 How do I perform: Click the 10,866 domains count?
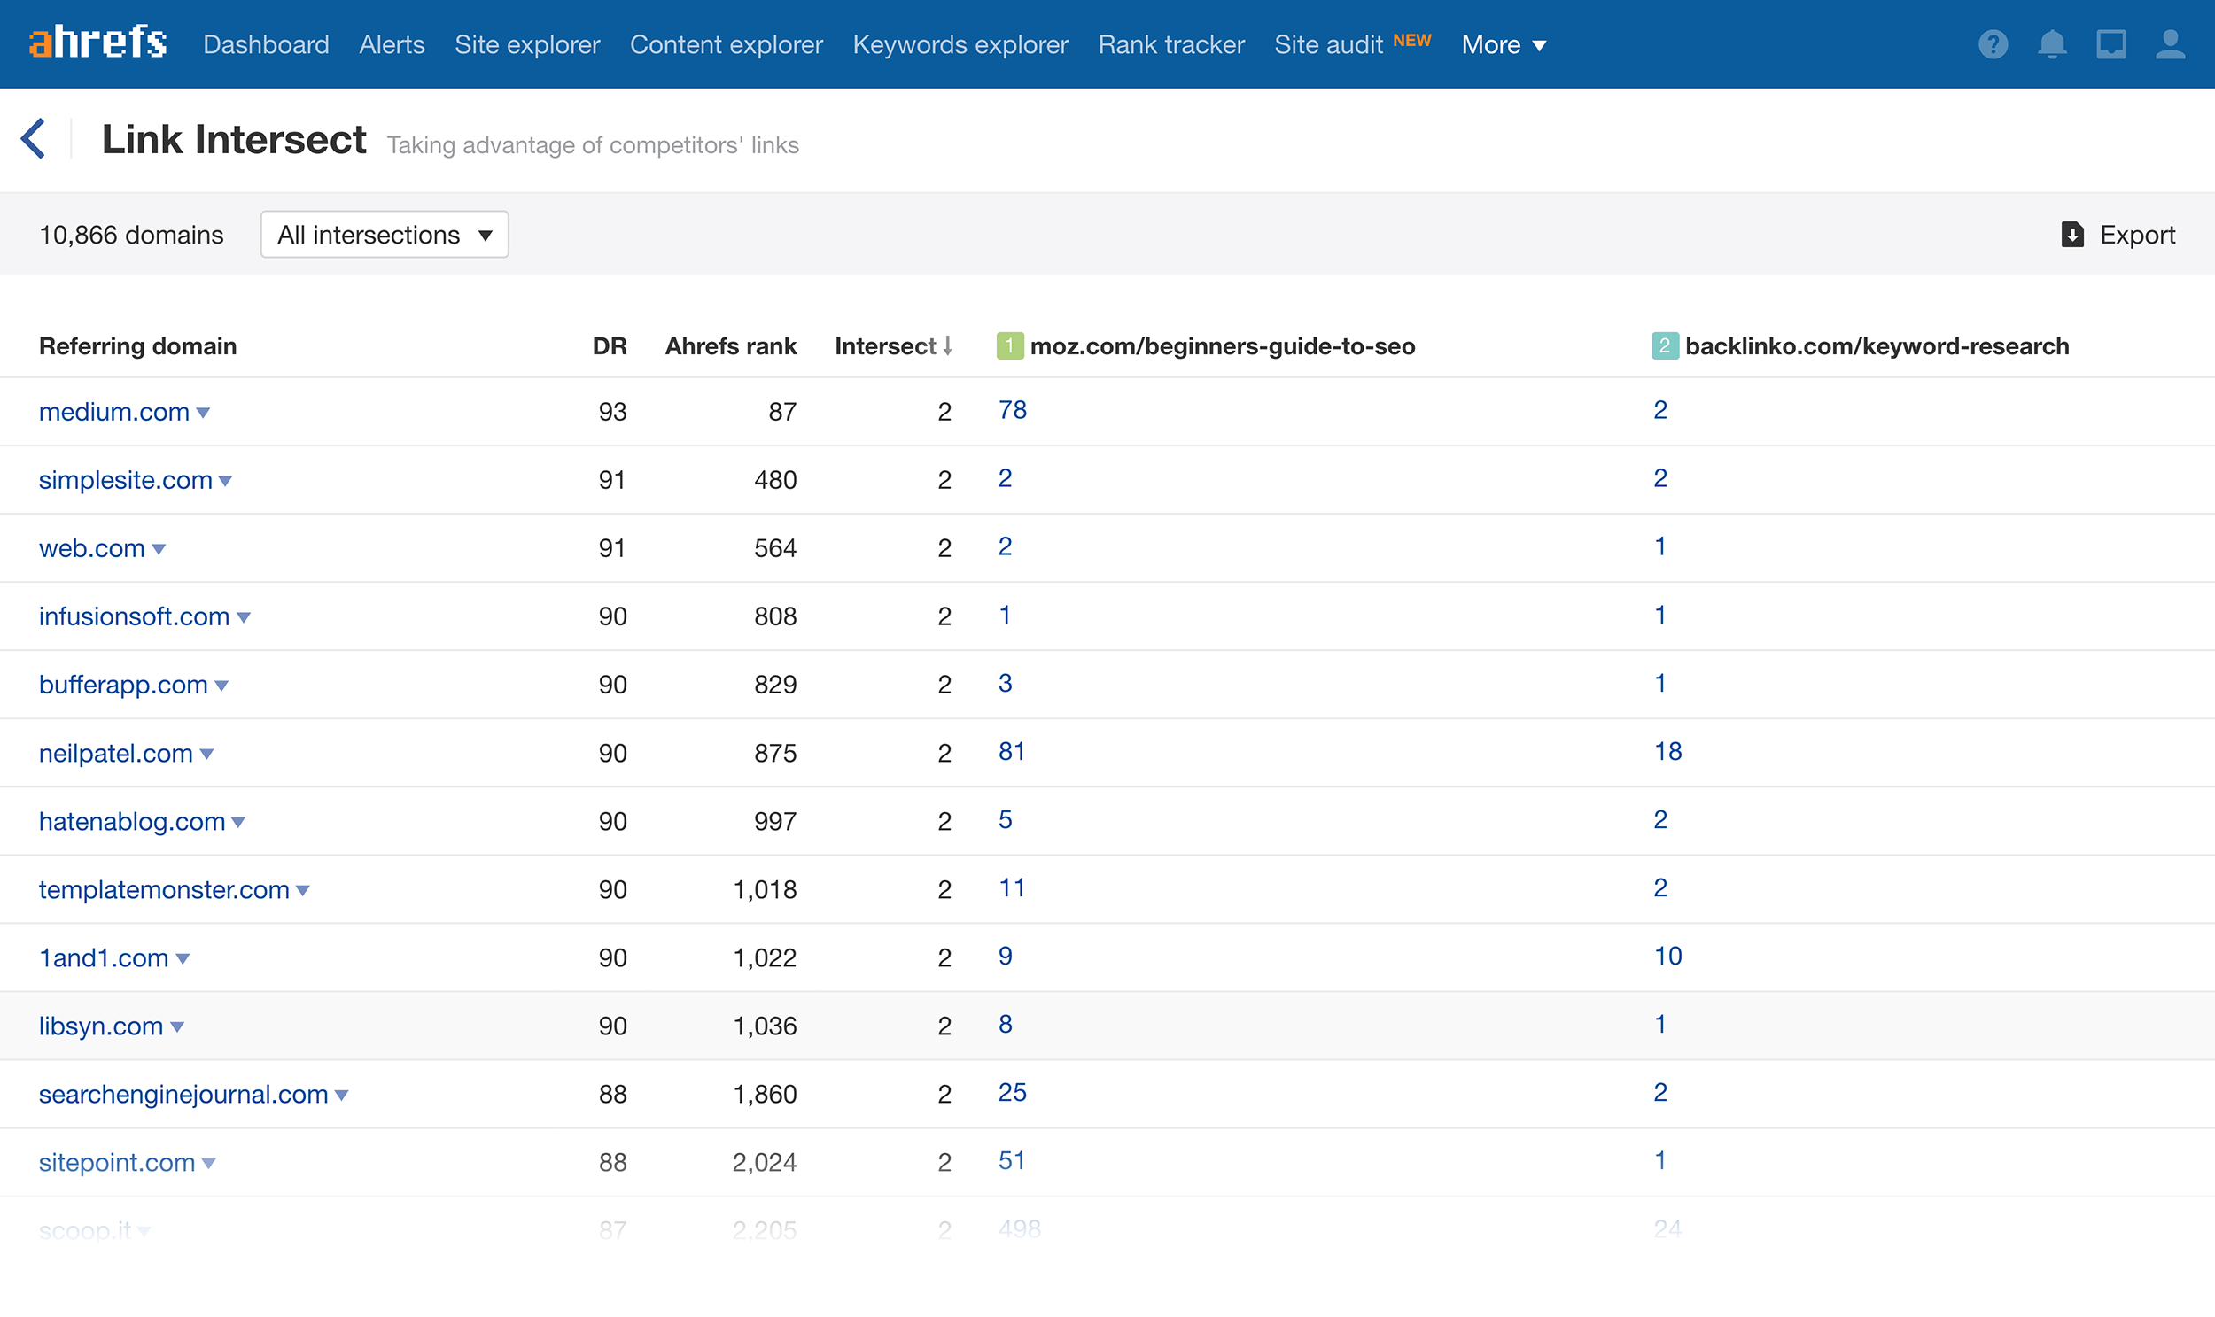[131, 236]
